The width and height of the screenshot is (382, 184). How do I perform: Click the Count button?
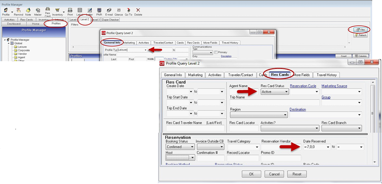coord(343,56)
